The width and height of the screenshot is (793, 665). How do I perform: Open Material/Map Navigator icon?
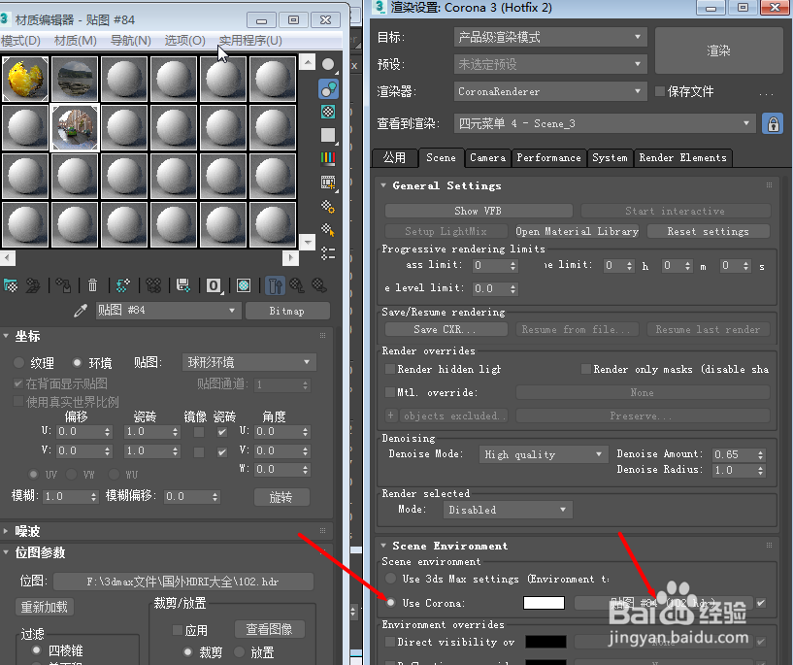(x=328, y=253)
